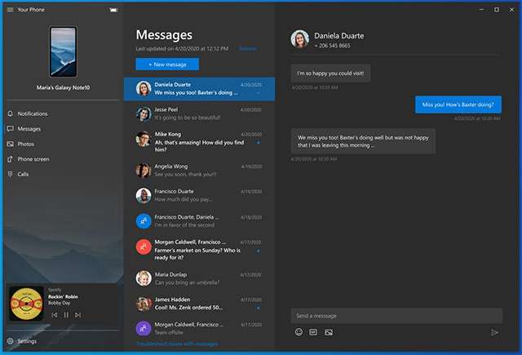Click the Messages chat bubble icon
522x355 pixels.
point(11,129)
